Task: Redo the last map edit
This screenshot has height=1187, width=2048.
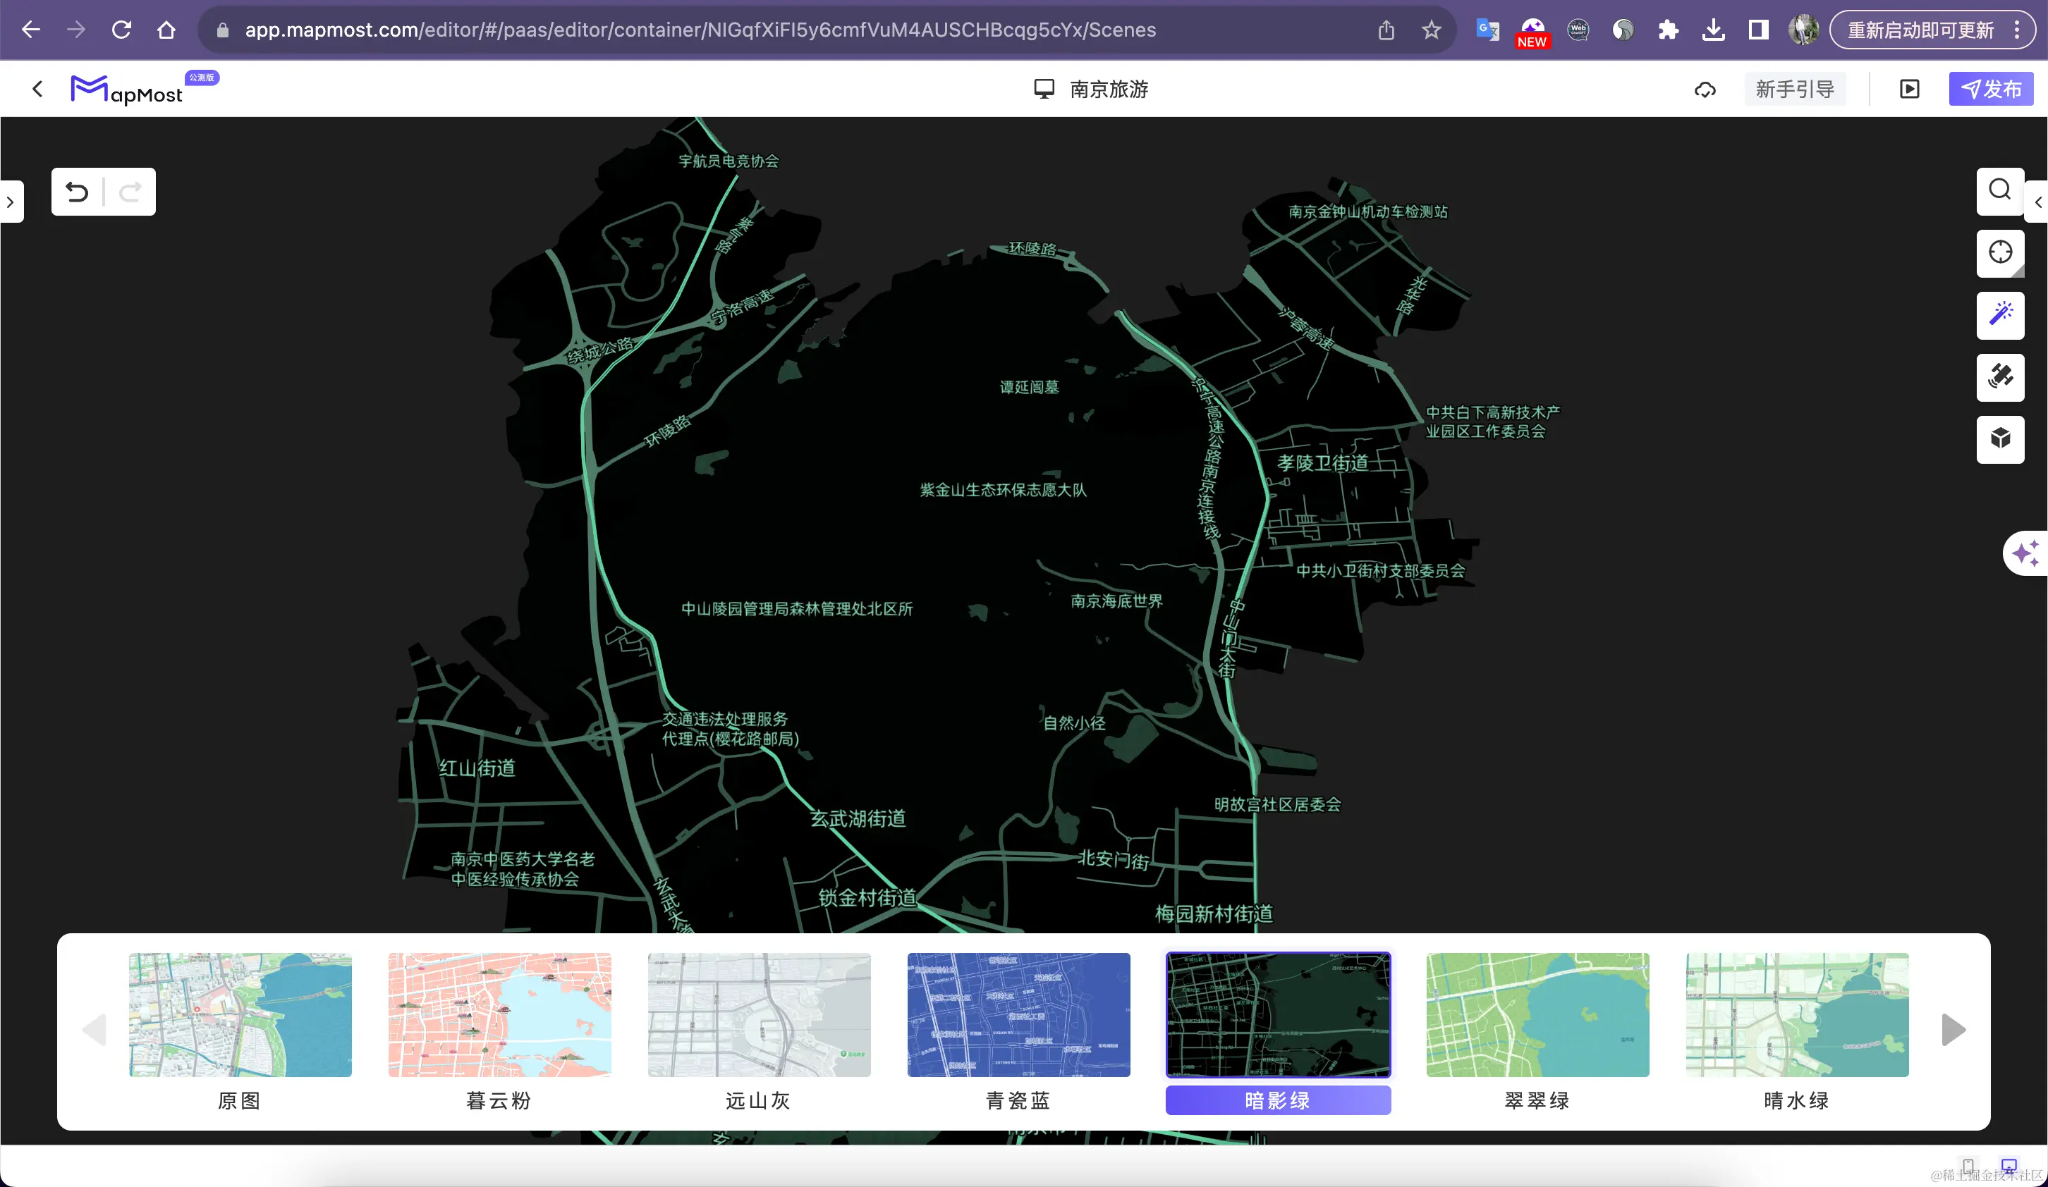Action: pyautogui.click(x=130, y=192)
